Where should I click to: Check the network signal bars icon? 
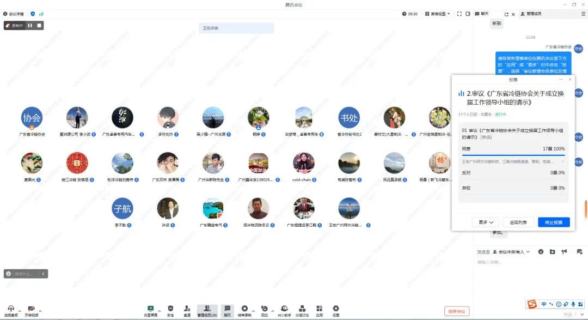[41, 14]
